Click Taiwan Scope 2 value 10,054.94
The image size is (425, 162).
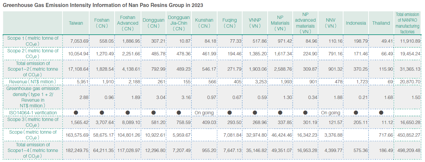78,54
